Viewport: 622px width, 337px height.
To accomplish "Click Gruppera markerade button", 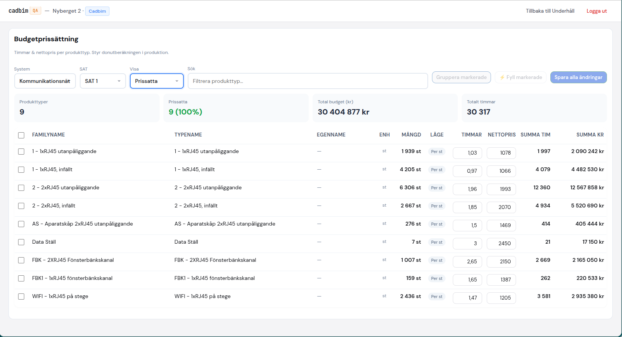I will point(461,77).
